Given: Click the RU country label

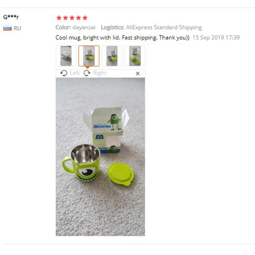Looking at the screenshot, I should point(18,28).
